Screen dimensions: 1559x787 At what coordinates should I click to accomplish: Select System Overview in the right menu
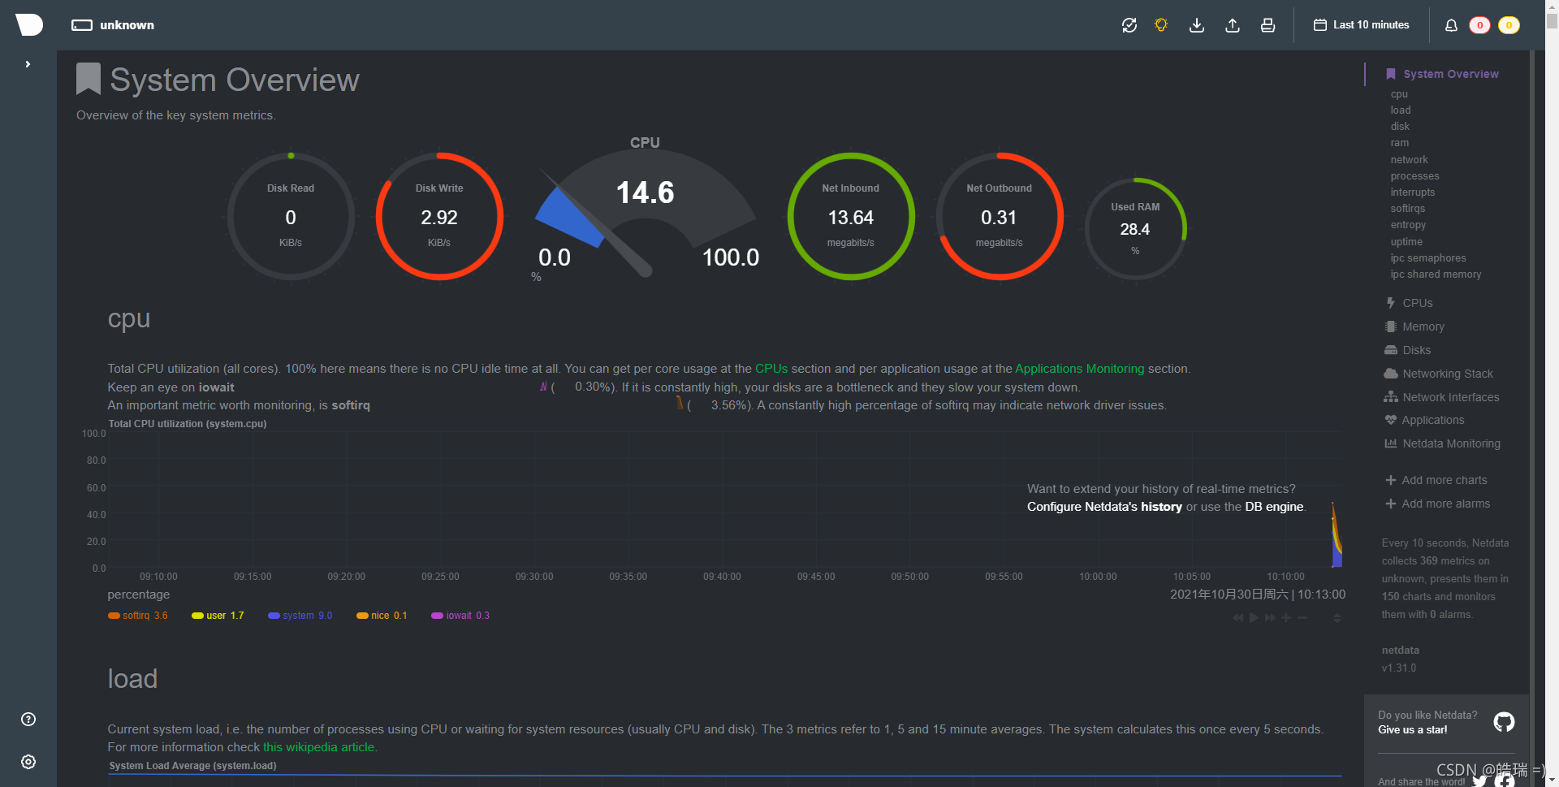click(1442, 74)
